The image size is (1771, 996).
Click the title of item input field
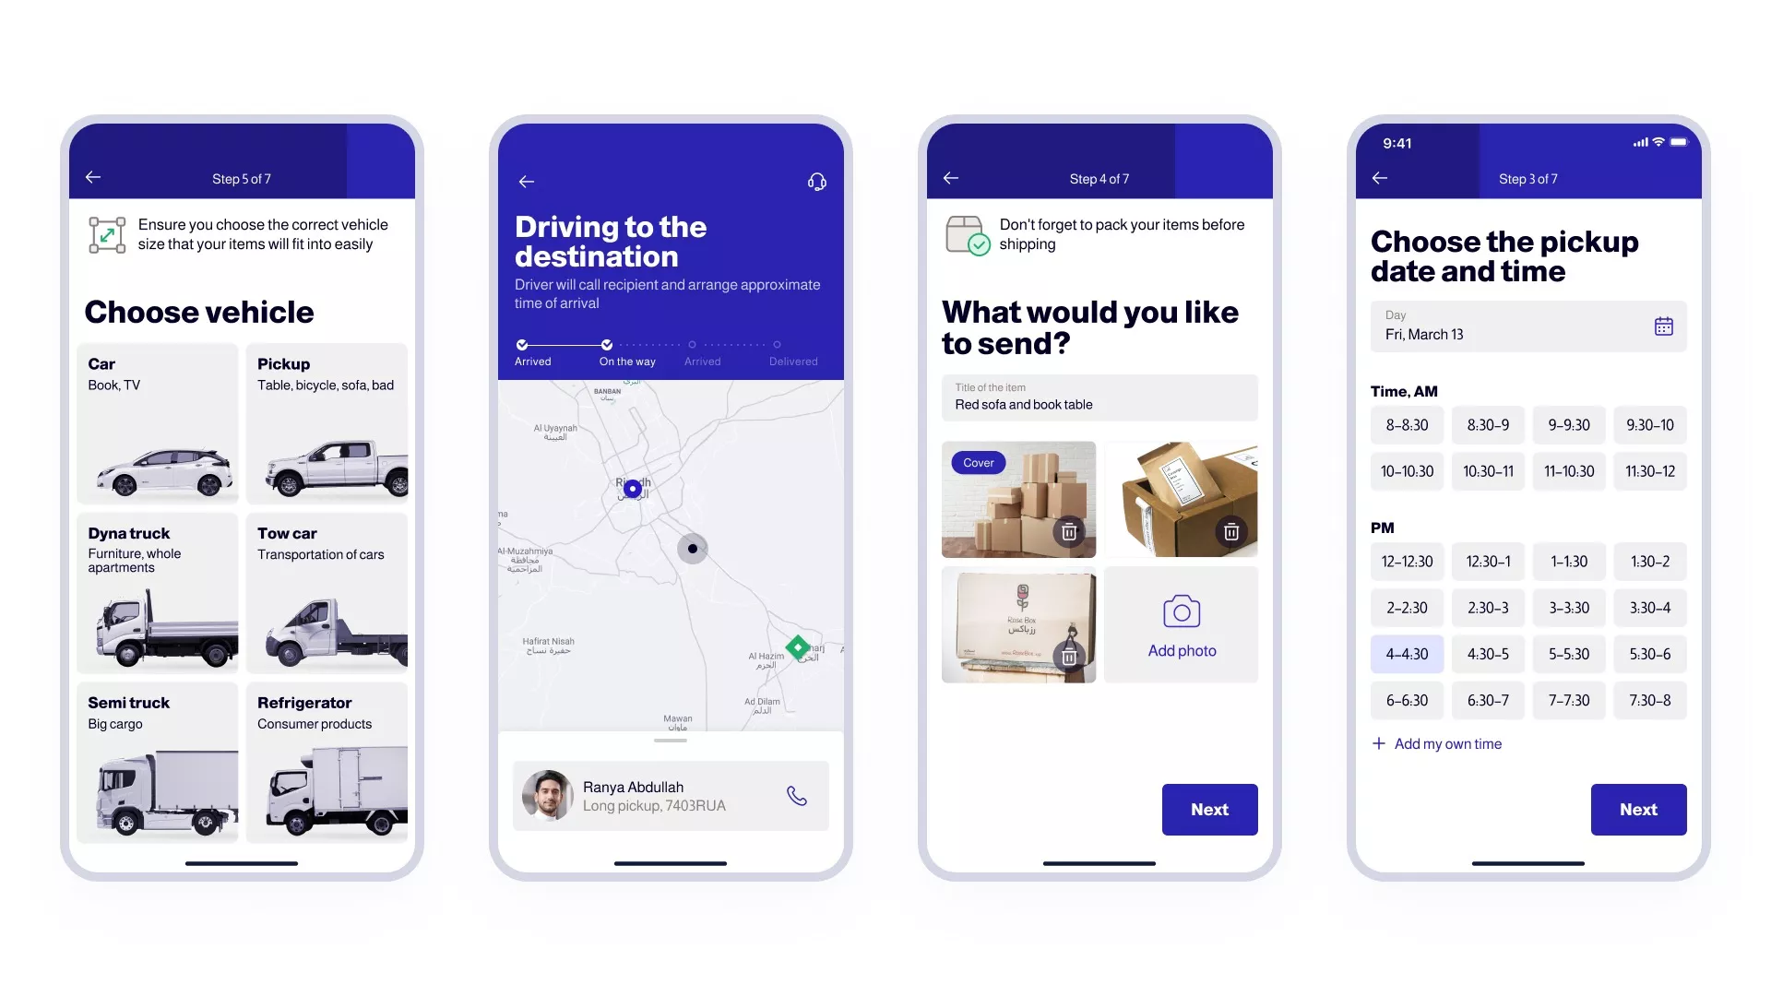[x=1099, y=397]
